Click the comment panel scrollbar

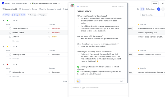[x=127, y=43]
